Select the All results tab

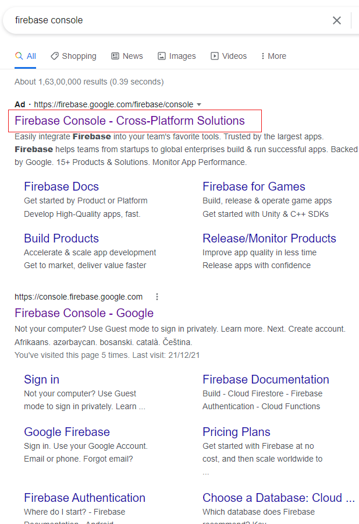pyautogui.click(x=26, y=56)
